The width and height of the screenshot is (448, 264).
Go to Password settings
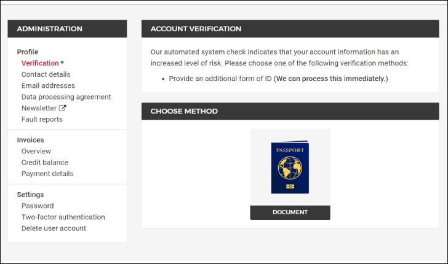(x=38, y=206)
